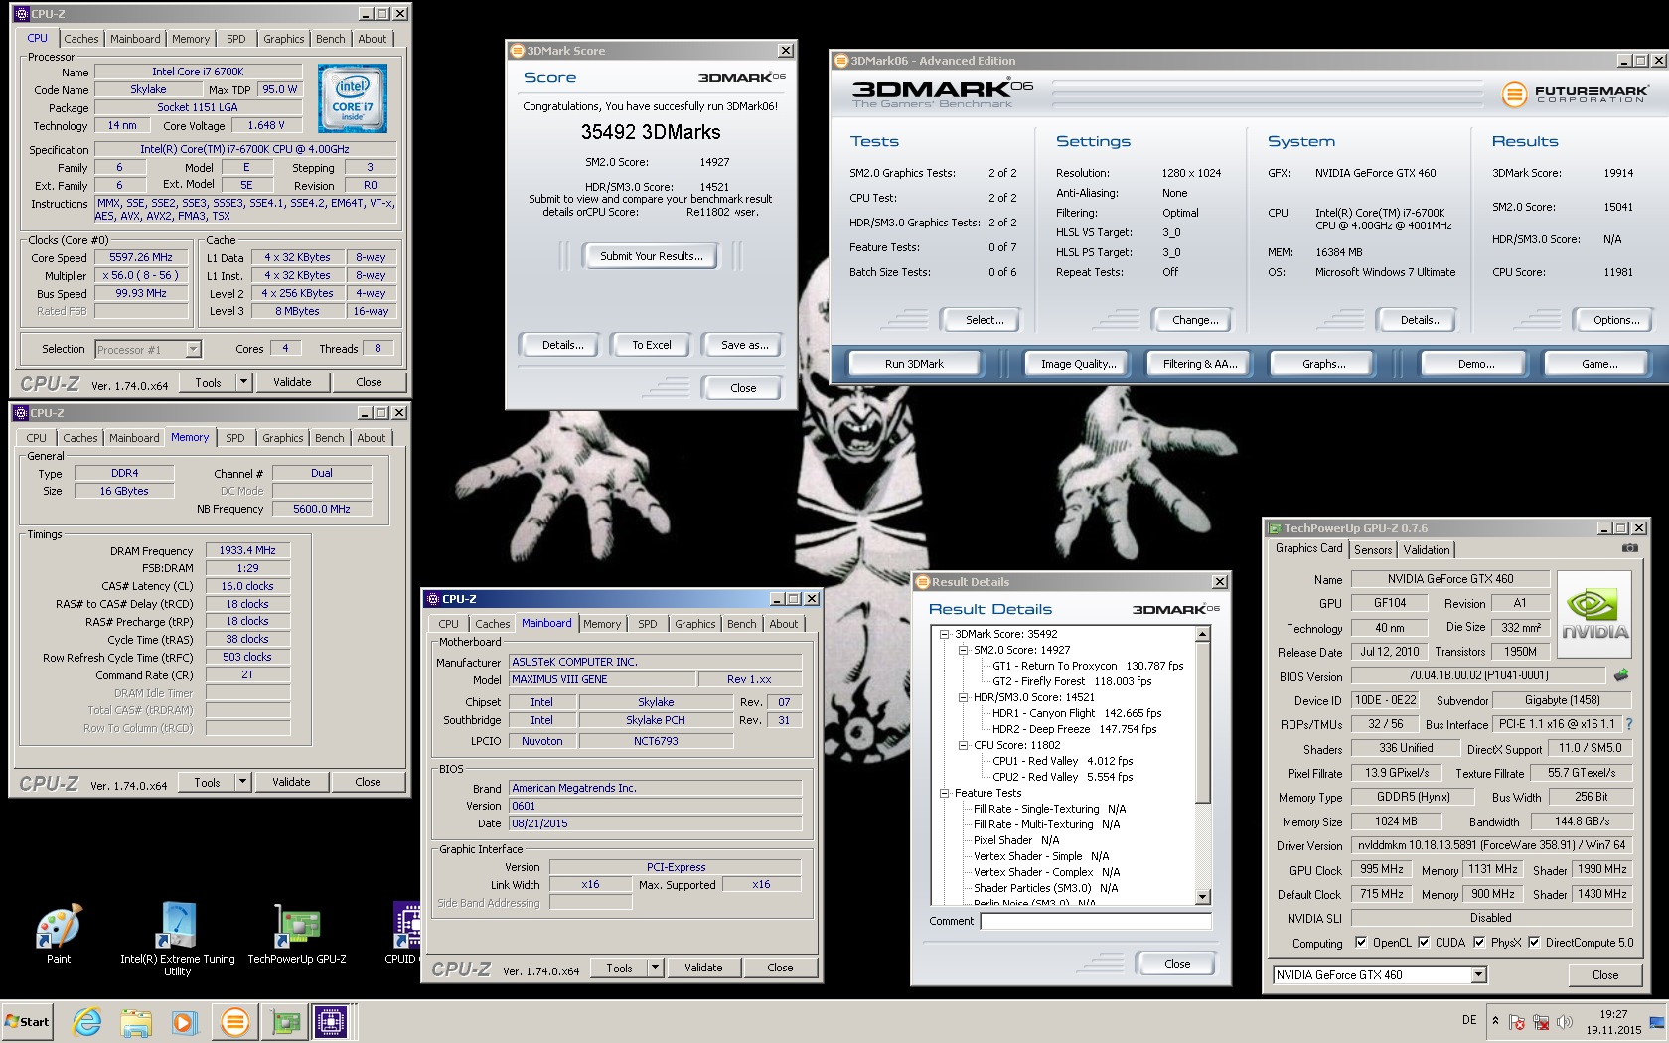Click the Action Center flag tray icon

(x=1517, y=1021)
